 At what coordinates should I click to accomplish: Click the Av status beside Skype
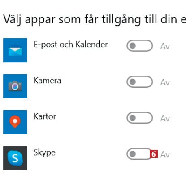pyautogui.click(x=165, y=155)
